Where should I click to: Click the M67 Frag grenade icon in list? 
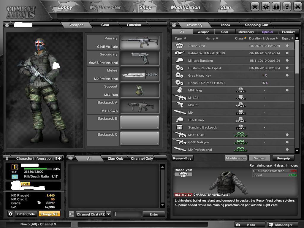coord(180,90)
